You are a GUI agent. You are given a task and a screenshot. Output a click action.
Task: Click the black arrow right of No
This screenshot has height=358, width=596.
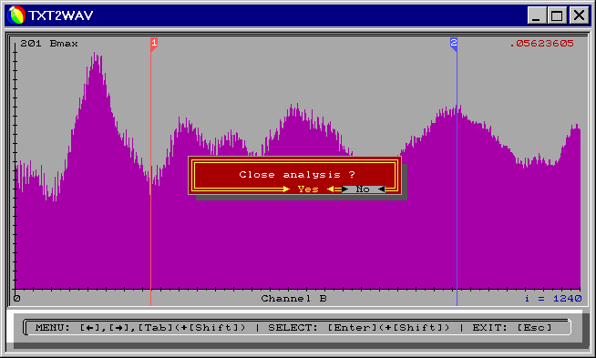(382, 189)
